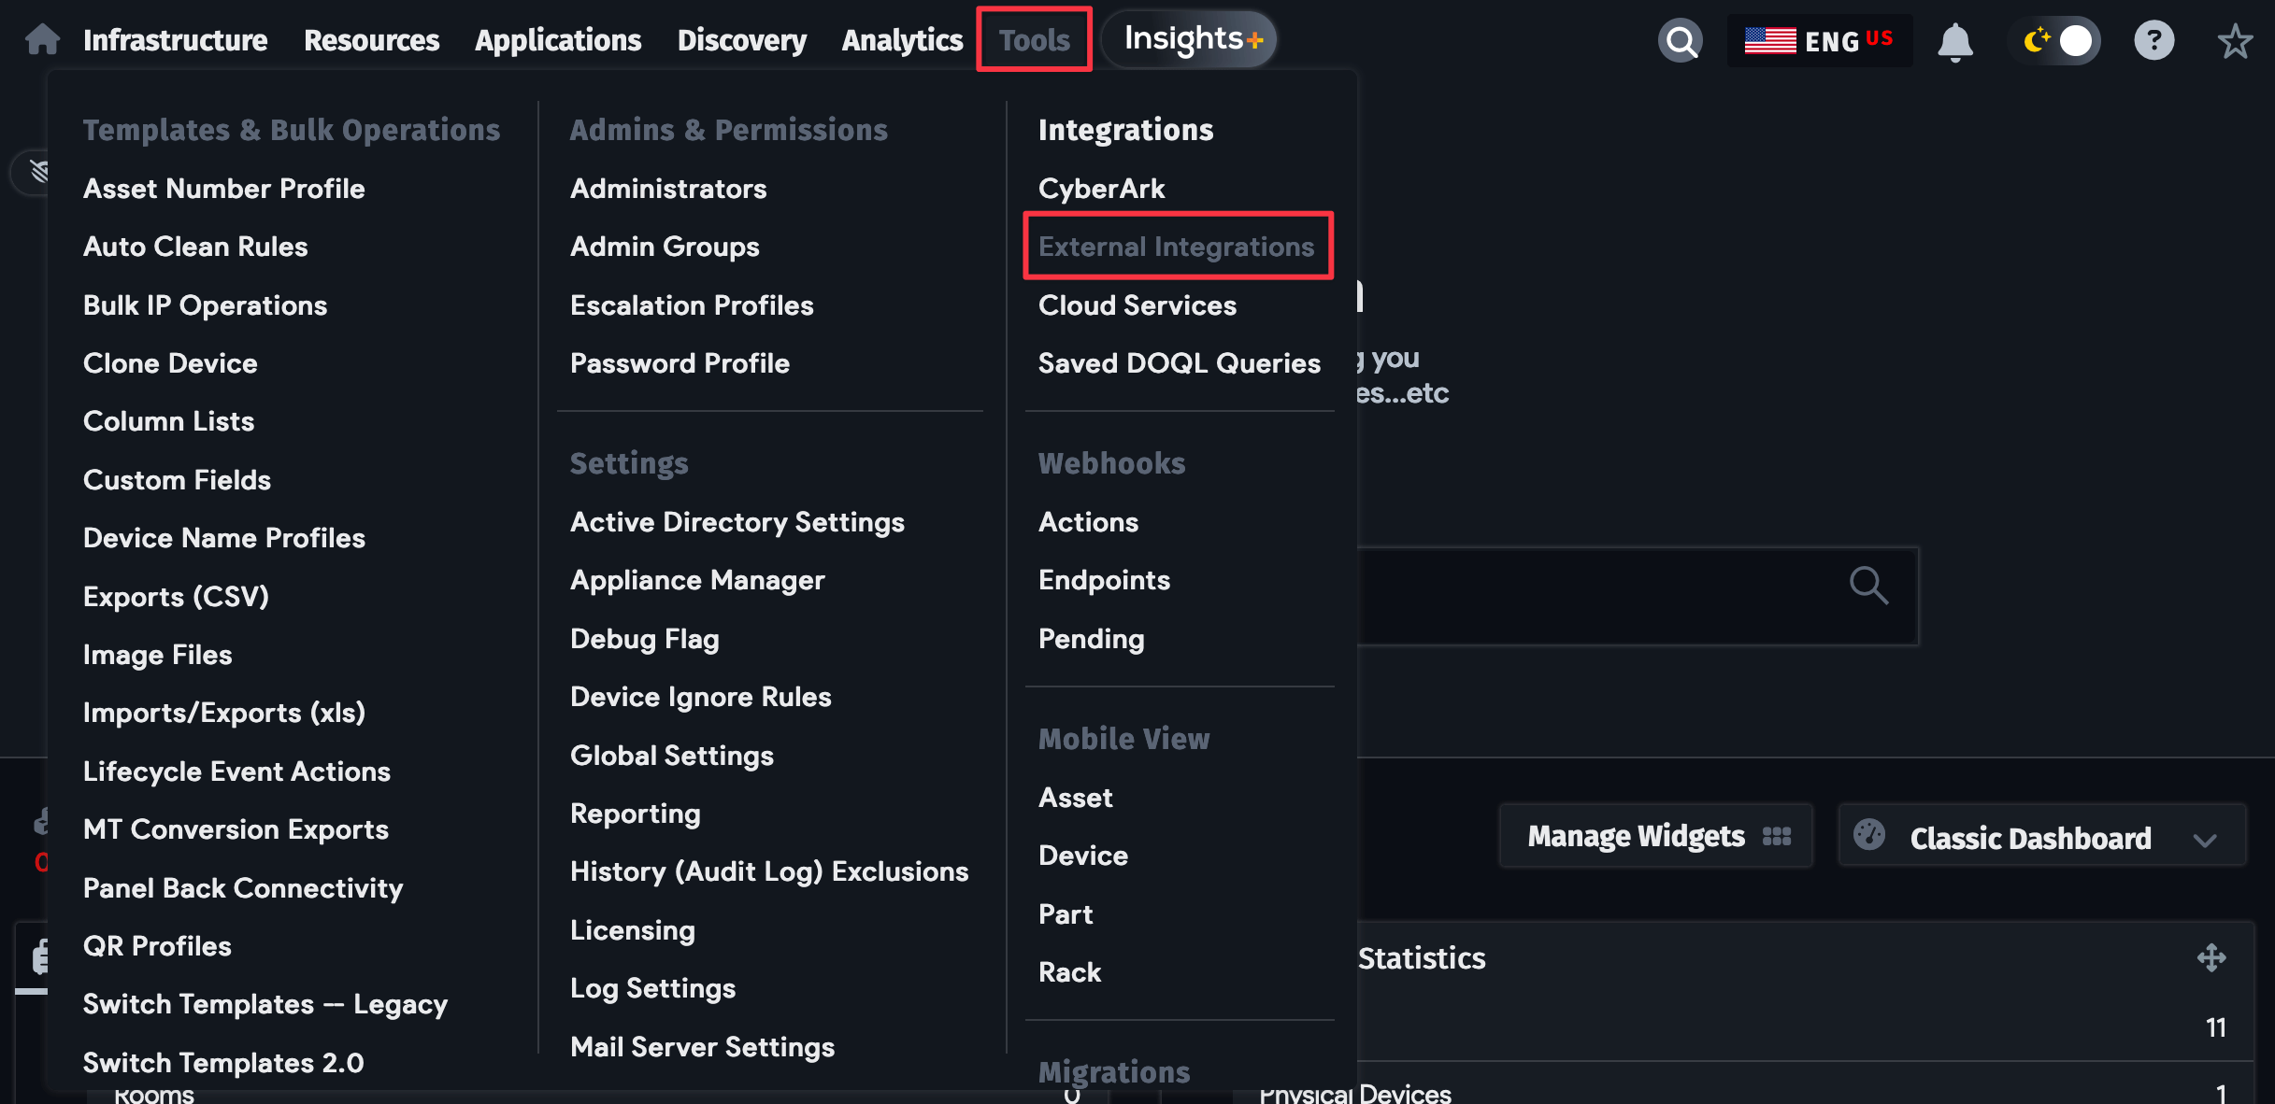Click the palette icon next to Classic Dashboard

point(1870,835)
